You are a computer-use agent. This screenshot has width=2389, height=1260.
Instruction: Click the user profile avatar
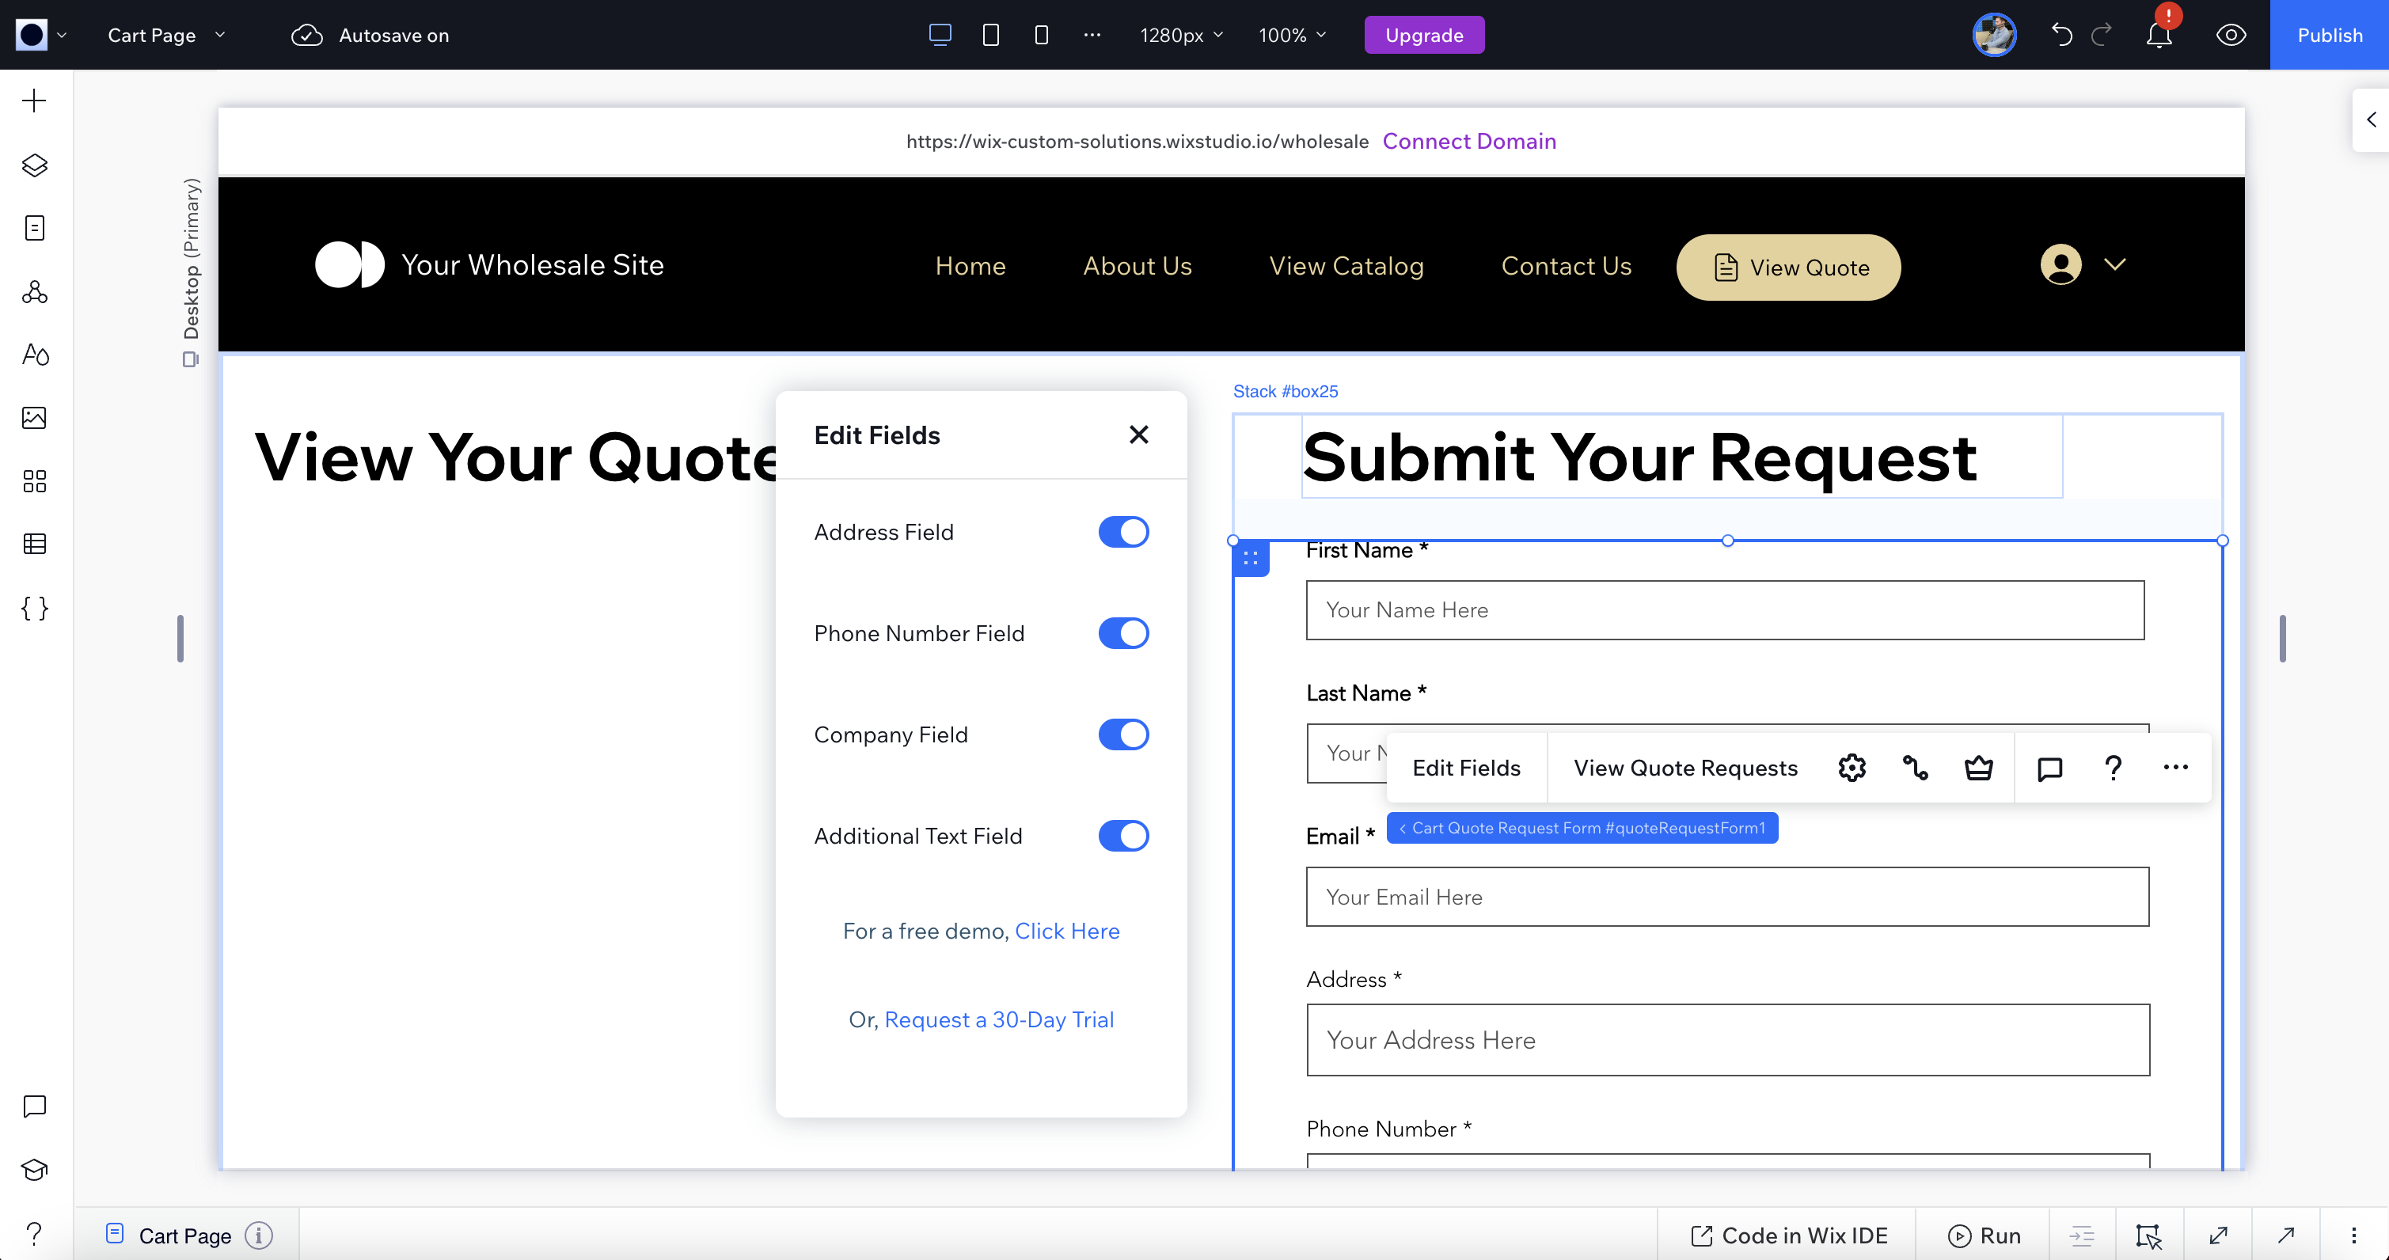click(1994, 36)
